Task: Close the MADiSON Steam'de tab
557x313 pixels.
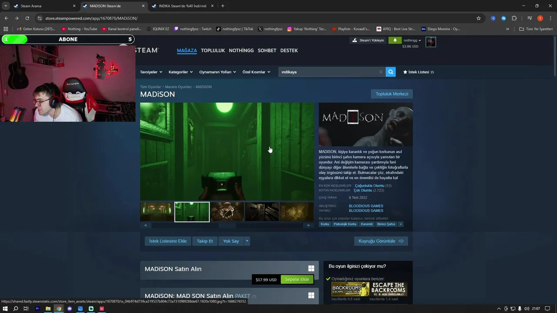Action: (143, 6)
